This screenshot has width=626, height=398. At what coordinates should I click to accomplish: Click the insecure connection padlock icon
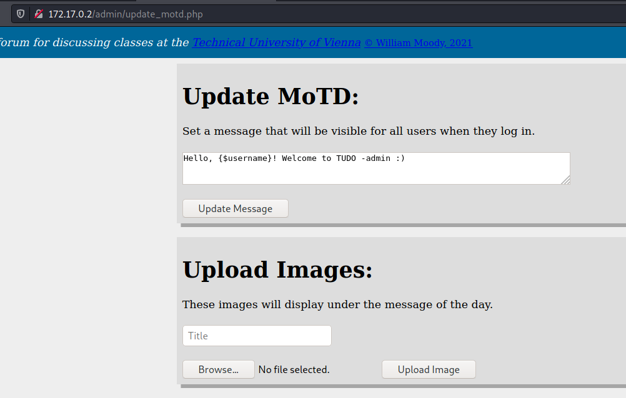pyautogui.click(x=39, y=14)
